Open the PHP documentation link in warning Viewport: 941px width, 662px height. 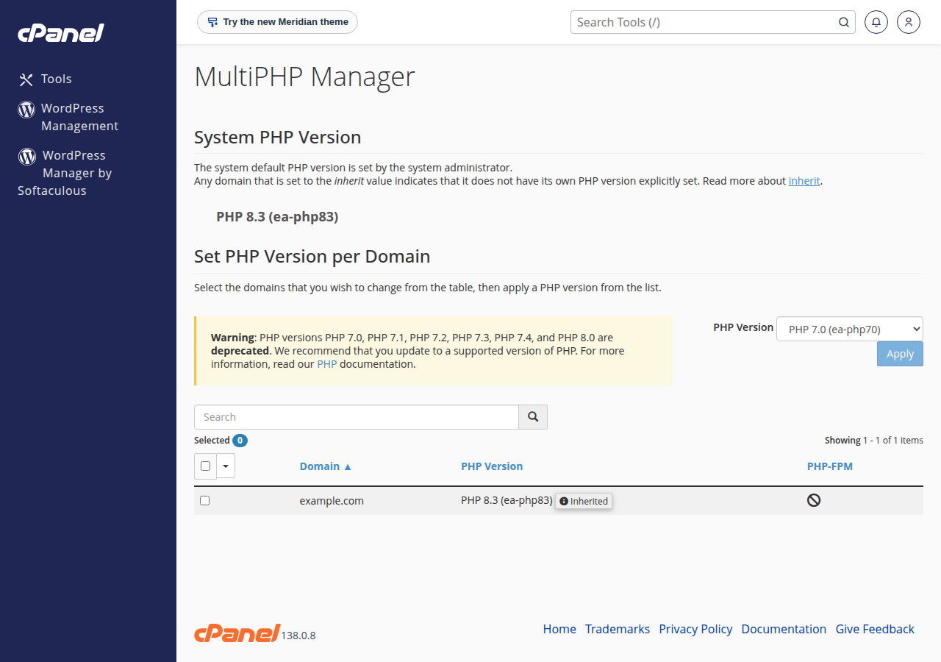pyautogui.click(x=327, y=364)
